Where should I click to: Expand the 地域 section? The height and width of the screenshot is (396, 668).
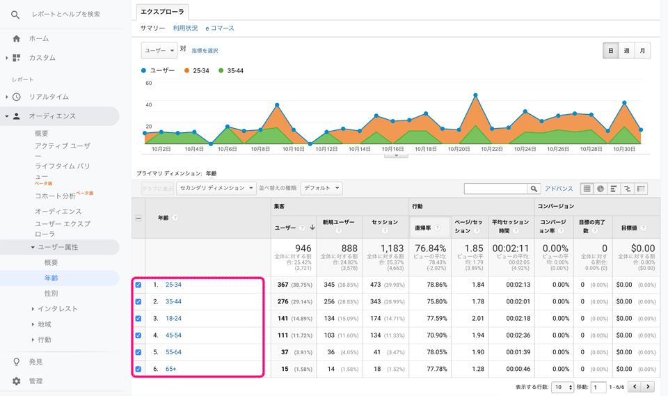coord(33,324)
